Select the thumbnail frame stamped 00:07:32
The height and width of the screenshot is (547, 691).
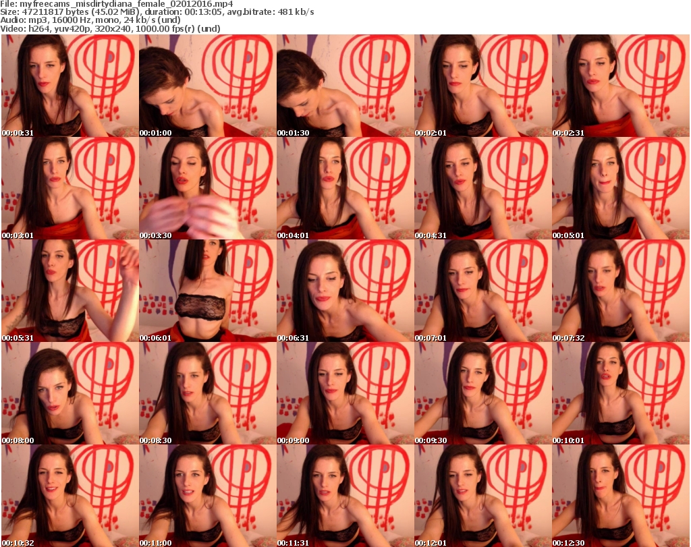tap(621, 291)
